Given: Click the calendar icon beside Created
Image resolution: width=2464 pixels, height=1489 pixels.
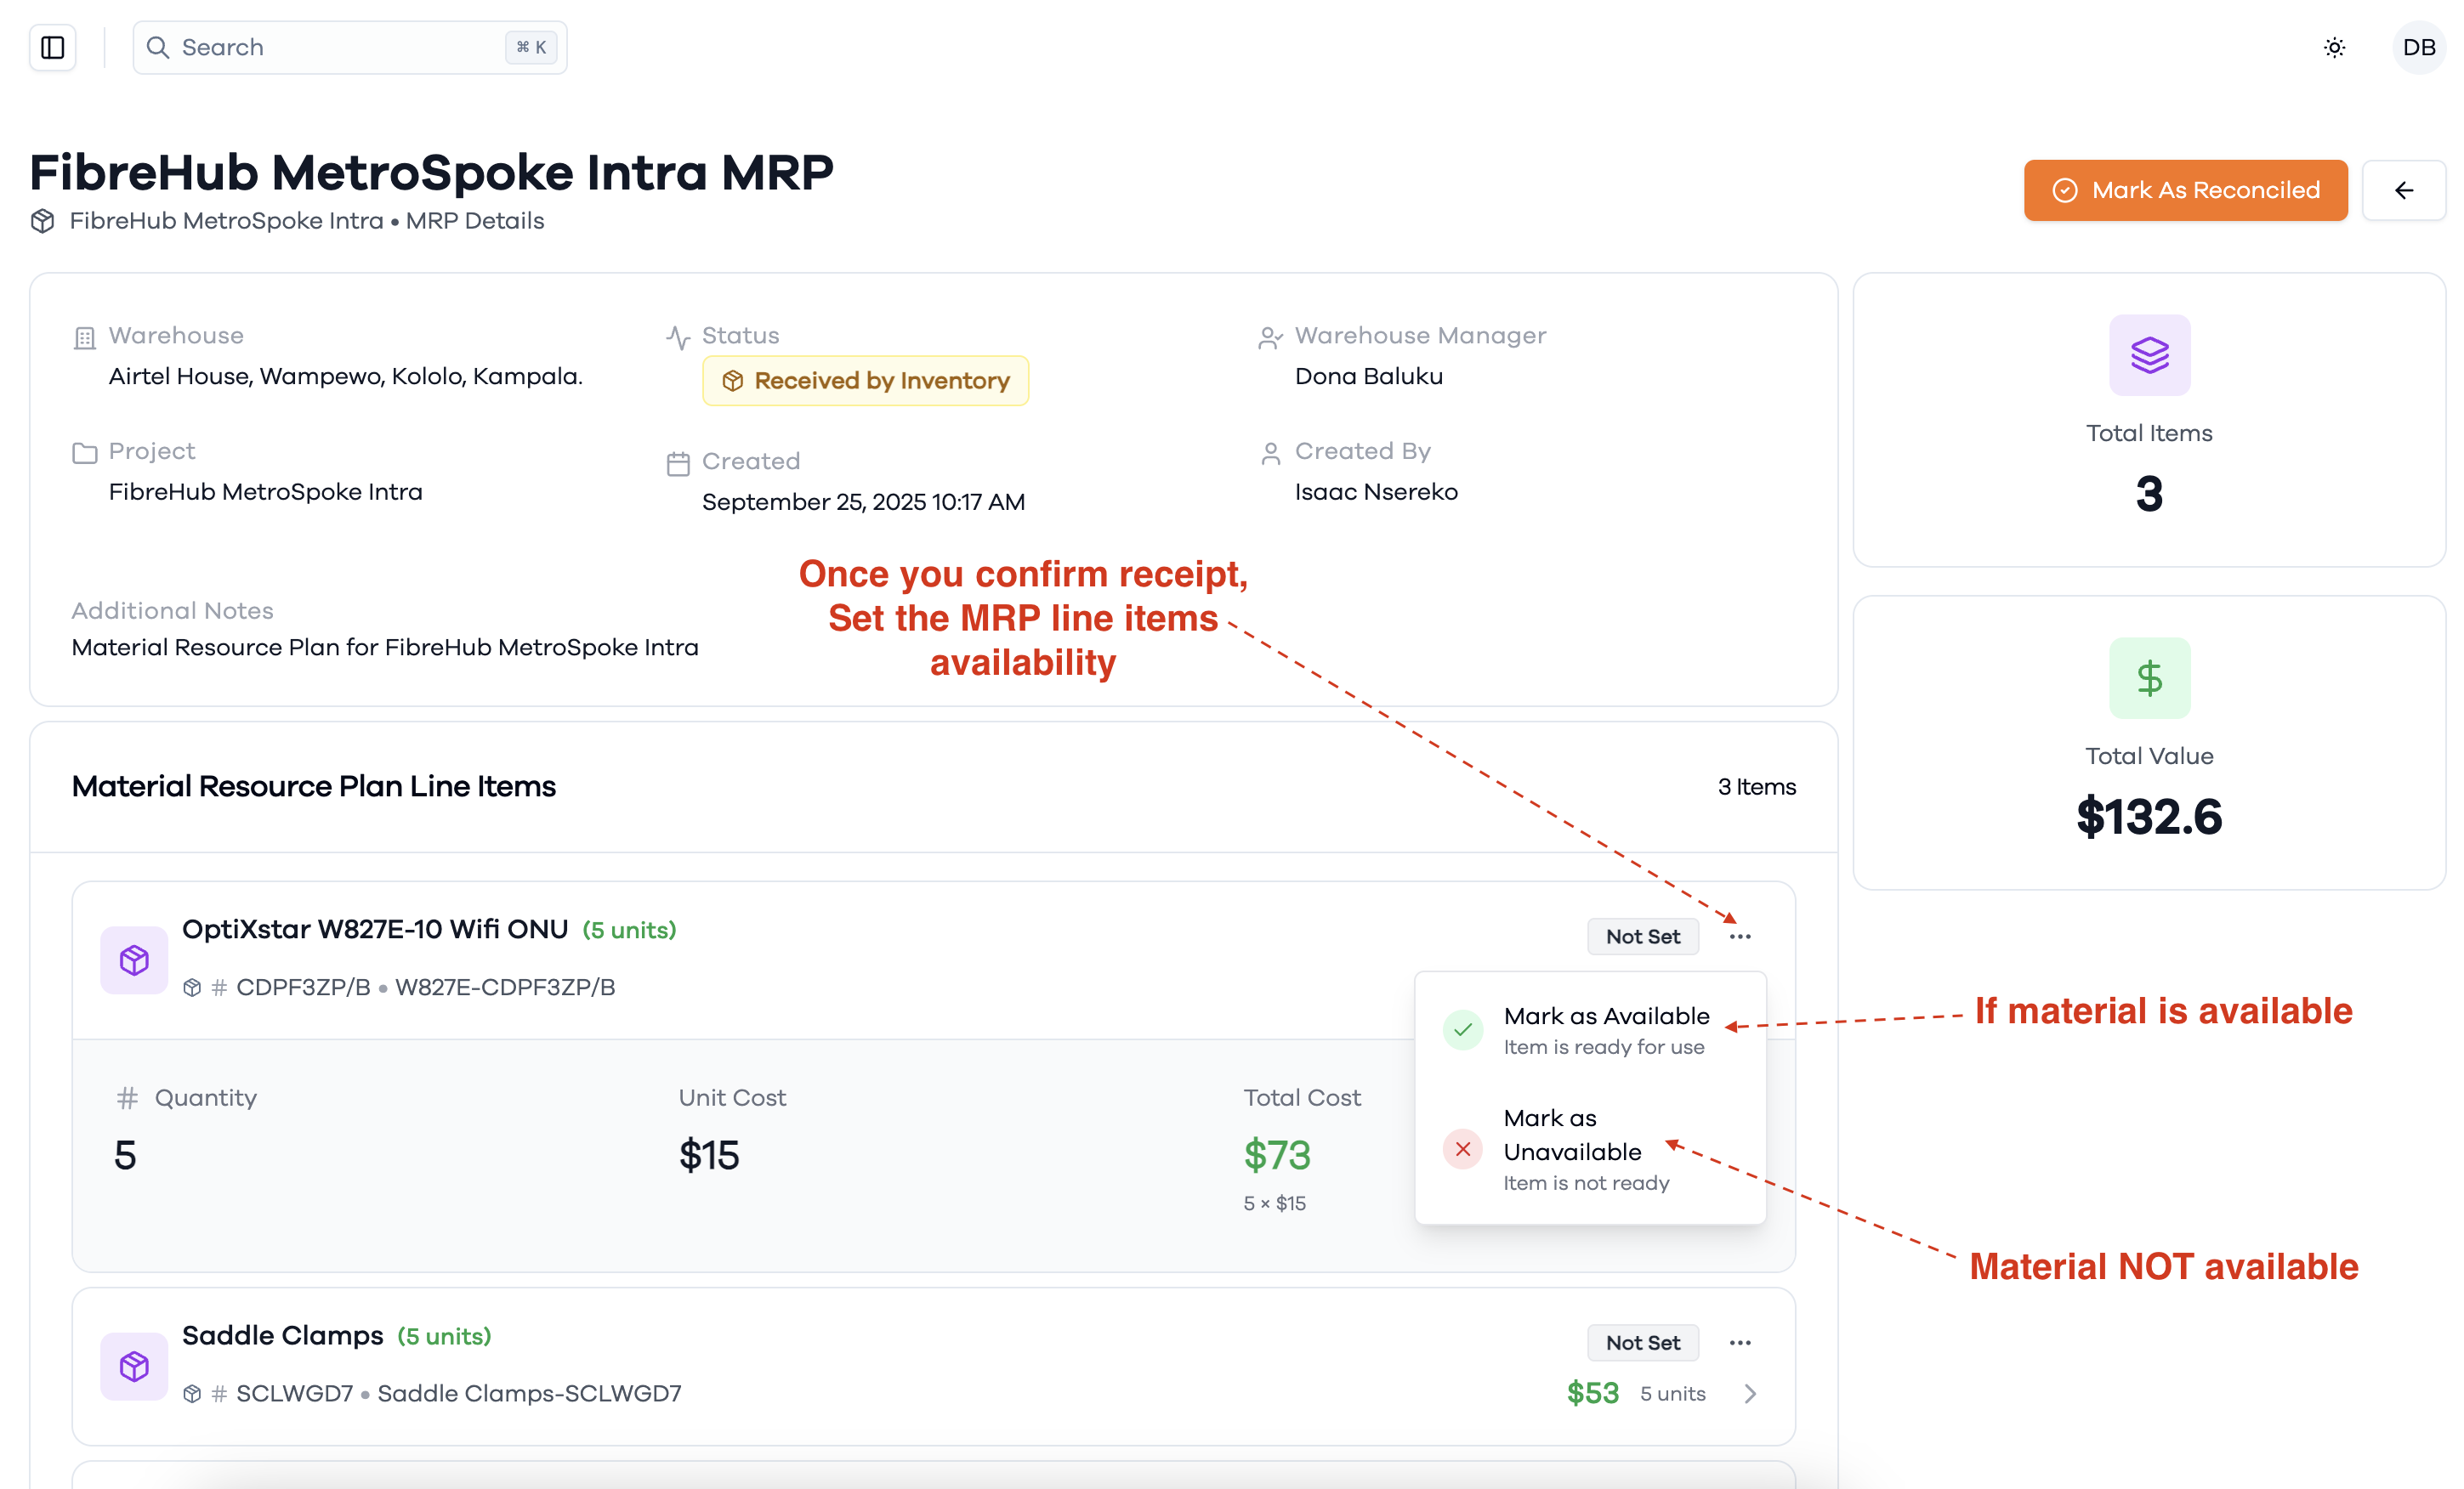Looking at the screenshot, I should [678, 464].
